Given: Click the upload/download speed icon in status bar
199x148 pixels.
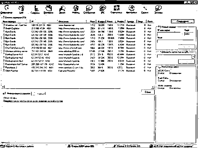Looking at the screenshot, I should coord(115,146).
